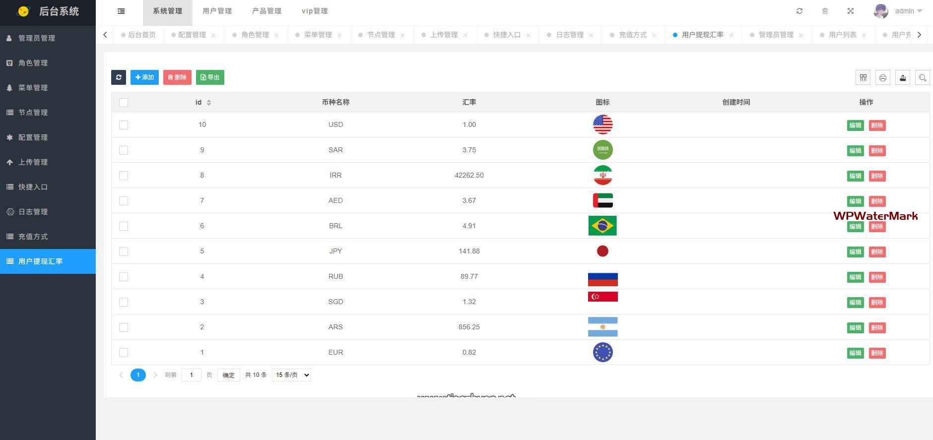This screenshot has height=440, width=933.
Task: Open the 15 条/页 page size dropdown
Action: 291,375
